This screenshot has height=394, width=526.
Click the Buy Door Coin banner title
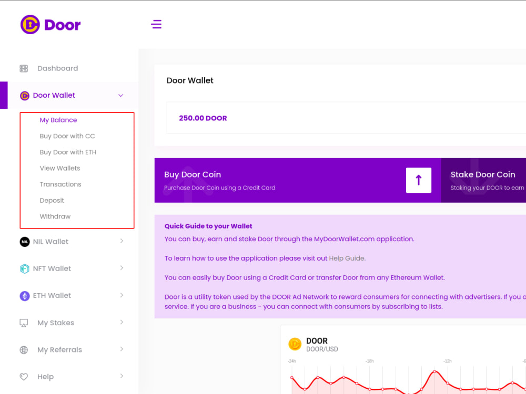193,174
